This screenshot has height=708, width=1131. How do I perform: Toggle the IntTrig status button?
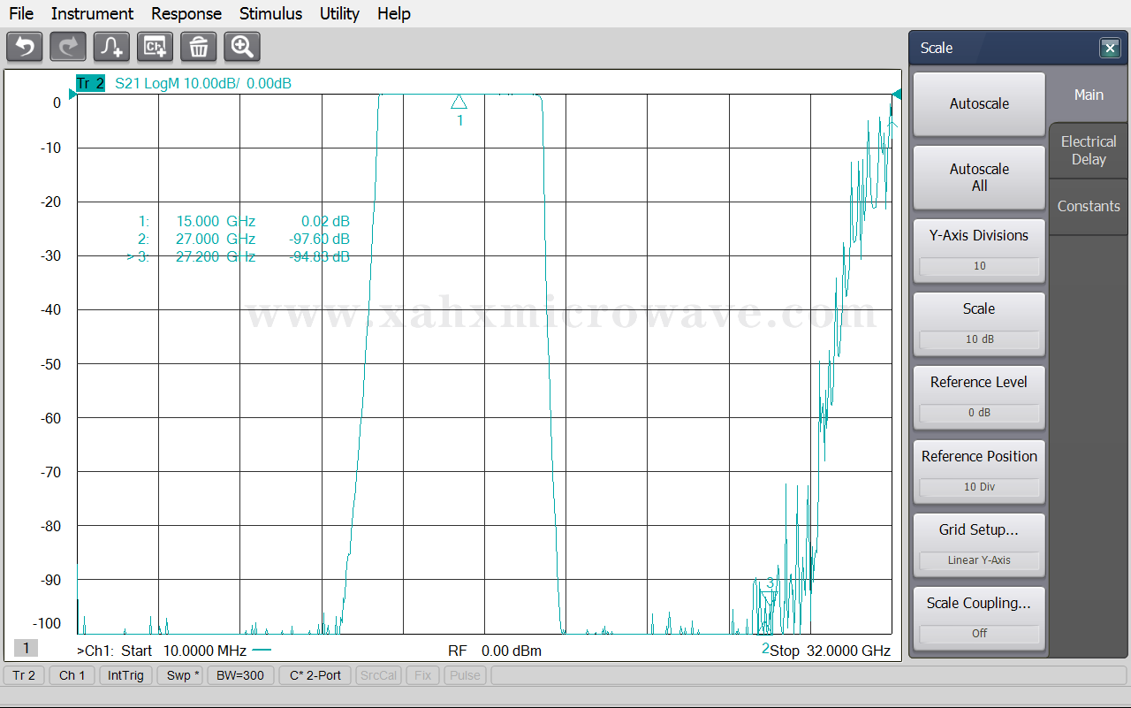125,675
